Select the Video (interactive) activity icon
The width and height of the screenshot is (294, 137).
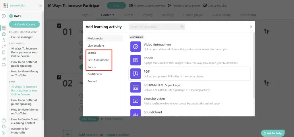point(136,47)
